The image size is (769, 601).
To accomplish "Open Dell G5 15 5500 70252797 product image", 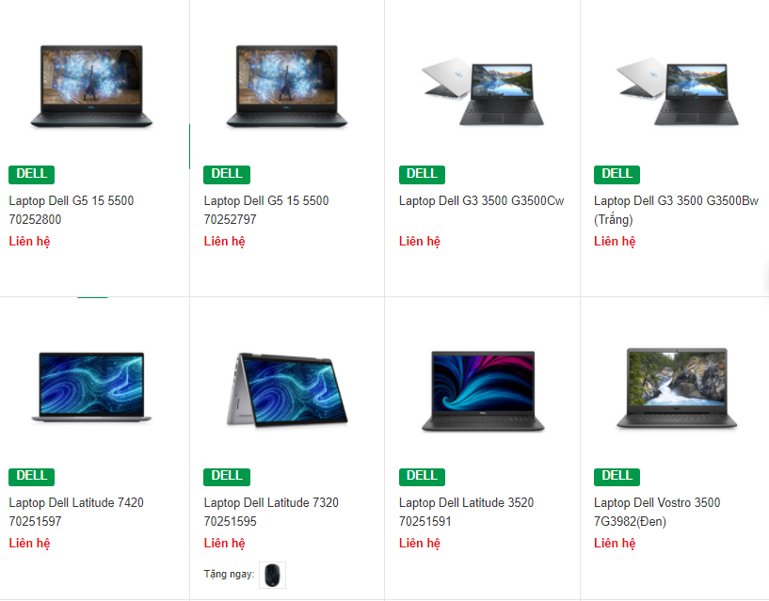I will 287,87.
